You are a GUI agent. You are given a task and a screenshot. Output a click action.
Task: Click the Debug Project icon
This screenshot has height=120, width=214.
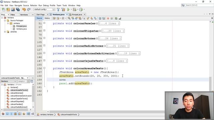[x=75, y=10]
